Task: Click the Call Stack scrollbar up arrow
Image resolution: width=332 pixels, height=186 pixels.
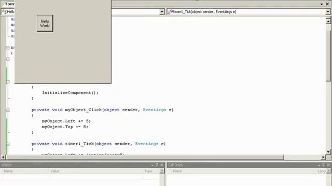Action: click(328, 171)
